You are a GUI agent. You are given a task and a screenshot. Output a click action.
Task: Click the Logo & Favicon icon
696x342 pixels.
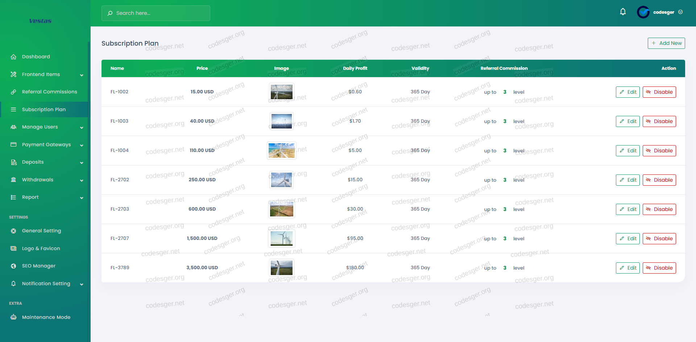click(x=13, y=249)
